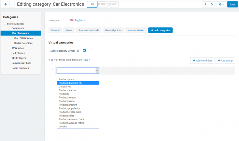This screenshot has height=141, width=239.
Task: Select the All storefront button
Action: click(x=92, y=4)
